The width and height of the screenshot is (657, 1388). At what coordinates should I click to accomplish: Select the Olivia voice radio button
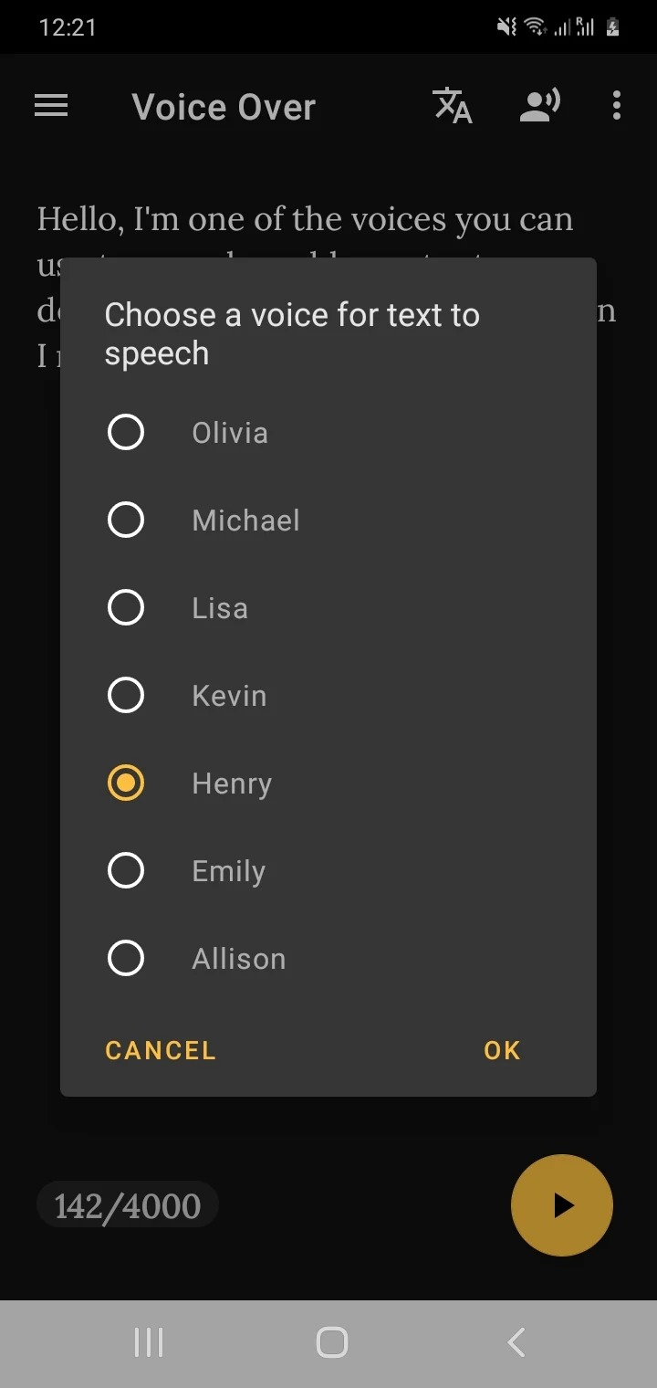(126, 432)
